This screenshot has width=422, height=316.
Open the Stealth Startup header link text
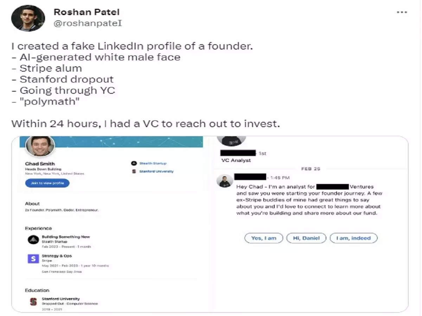point(153,163)
